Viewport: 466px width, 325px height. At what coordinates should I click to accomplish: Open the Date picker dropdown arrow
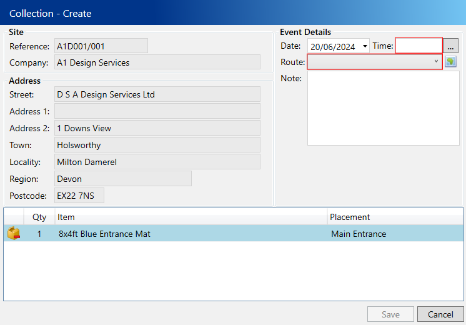click(x=365, y=46)
